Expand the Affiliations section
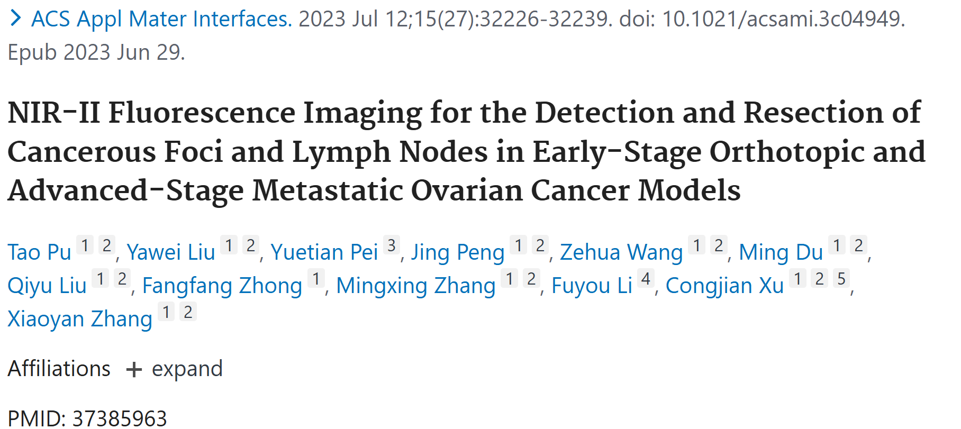Image resolution: width=961 pixels, height=429 pixels. [x=186, y=369]
